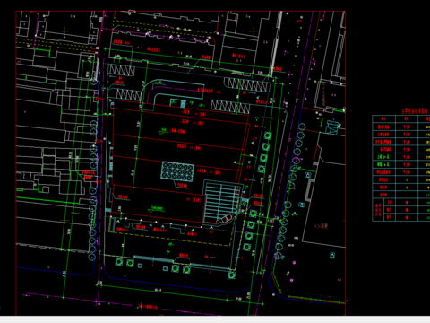The width and height of the screenshot is (430, 323).
Task: Select the last row of the data table
Action: (401, 217)
